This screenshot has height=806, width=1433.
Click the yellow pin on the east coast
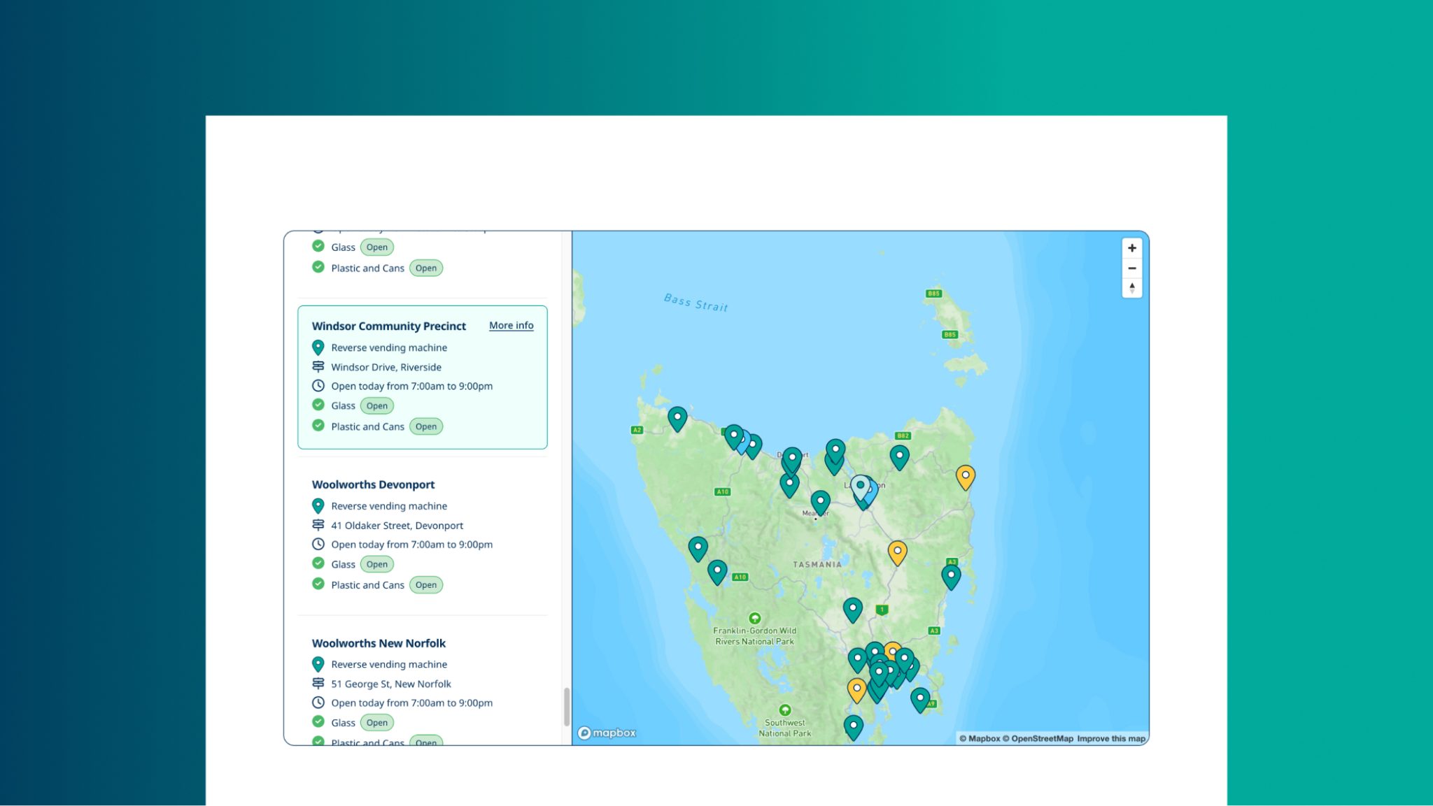click(x=965, y=477)
